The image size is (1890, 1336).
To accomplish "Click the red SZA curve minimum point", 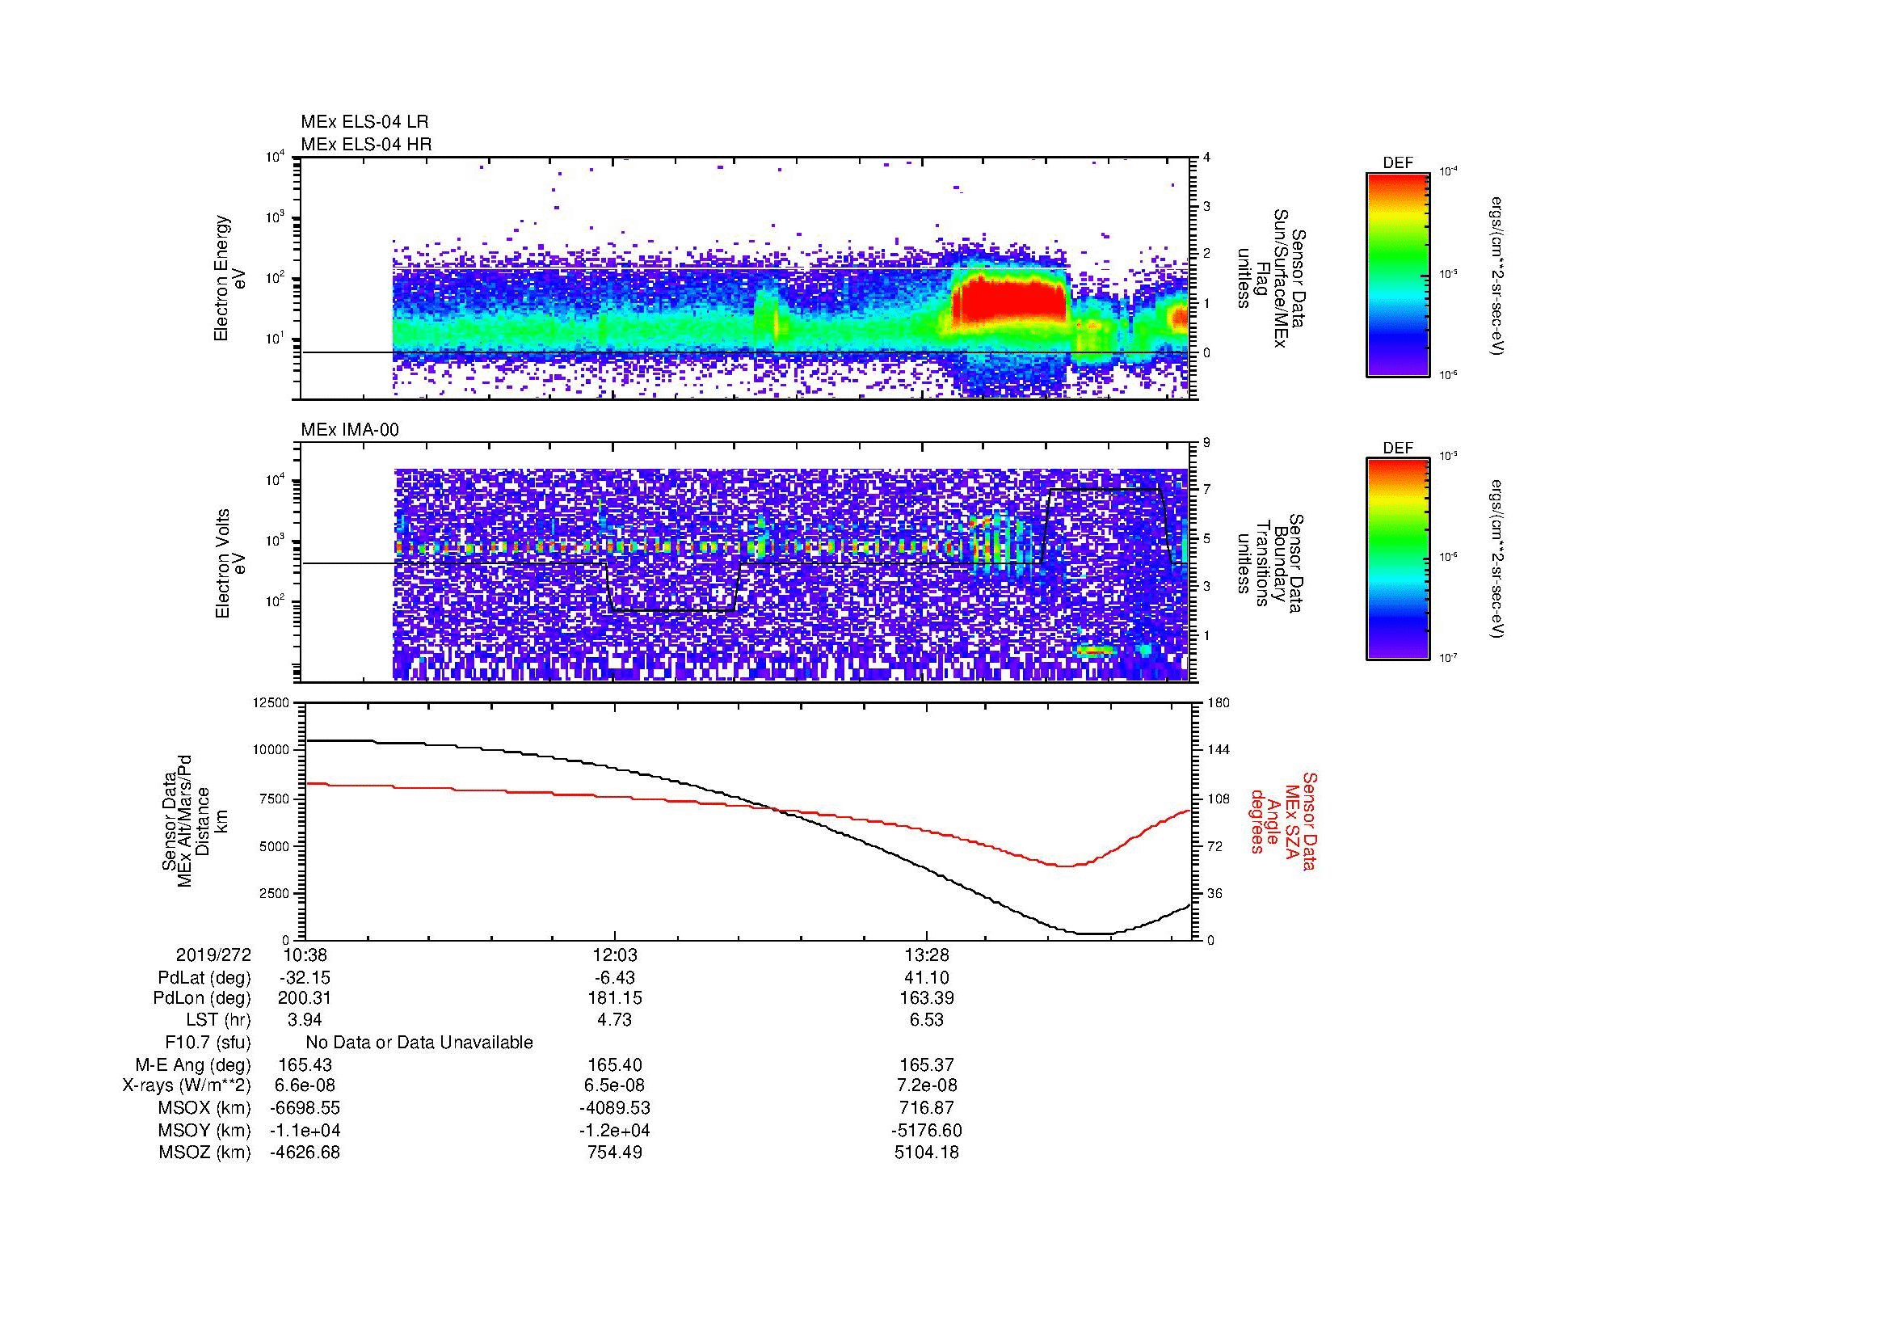I will [1065, 865].
